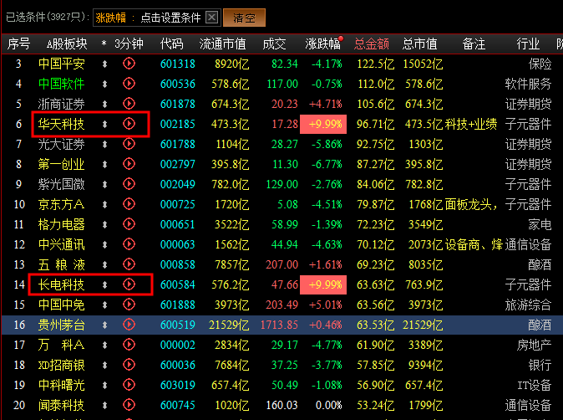Screen dimensions: 563x420
Task: Click the pin marker beside 五粮液
Action: pos(104,265)
